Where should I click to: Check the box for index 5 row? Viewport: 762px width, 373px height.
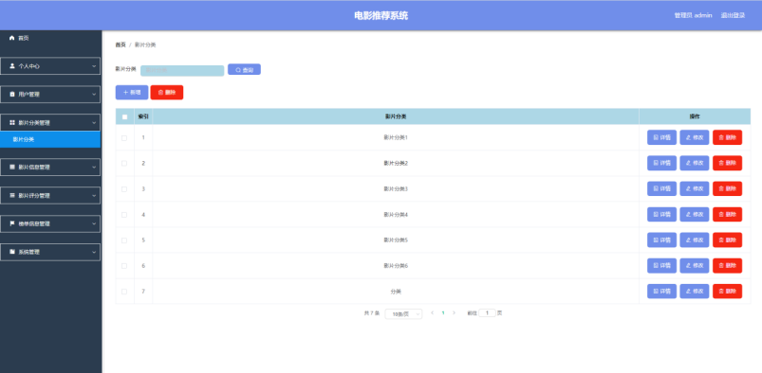124,240
